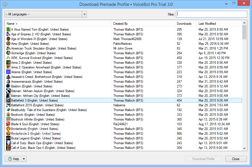Viewport: 252px width, 167px height.
Task: Click the Battlefront 2015 icon
Action: [8, 105]
